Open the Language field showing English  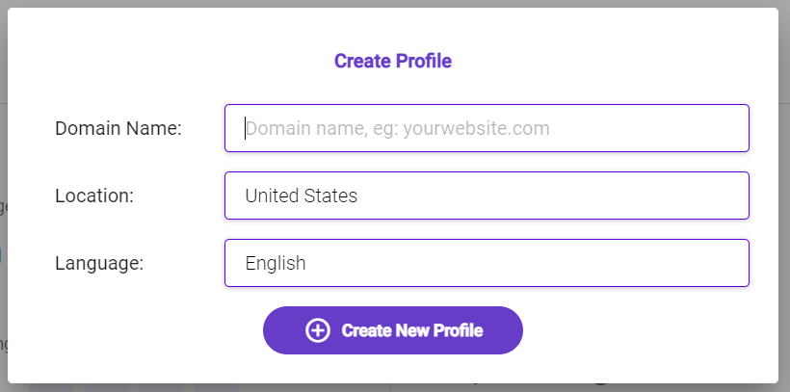click(x=487, y=263)
